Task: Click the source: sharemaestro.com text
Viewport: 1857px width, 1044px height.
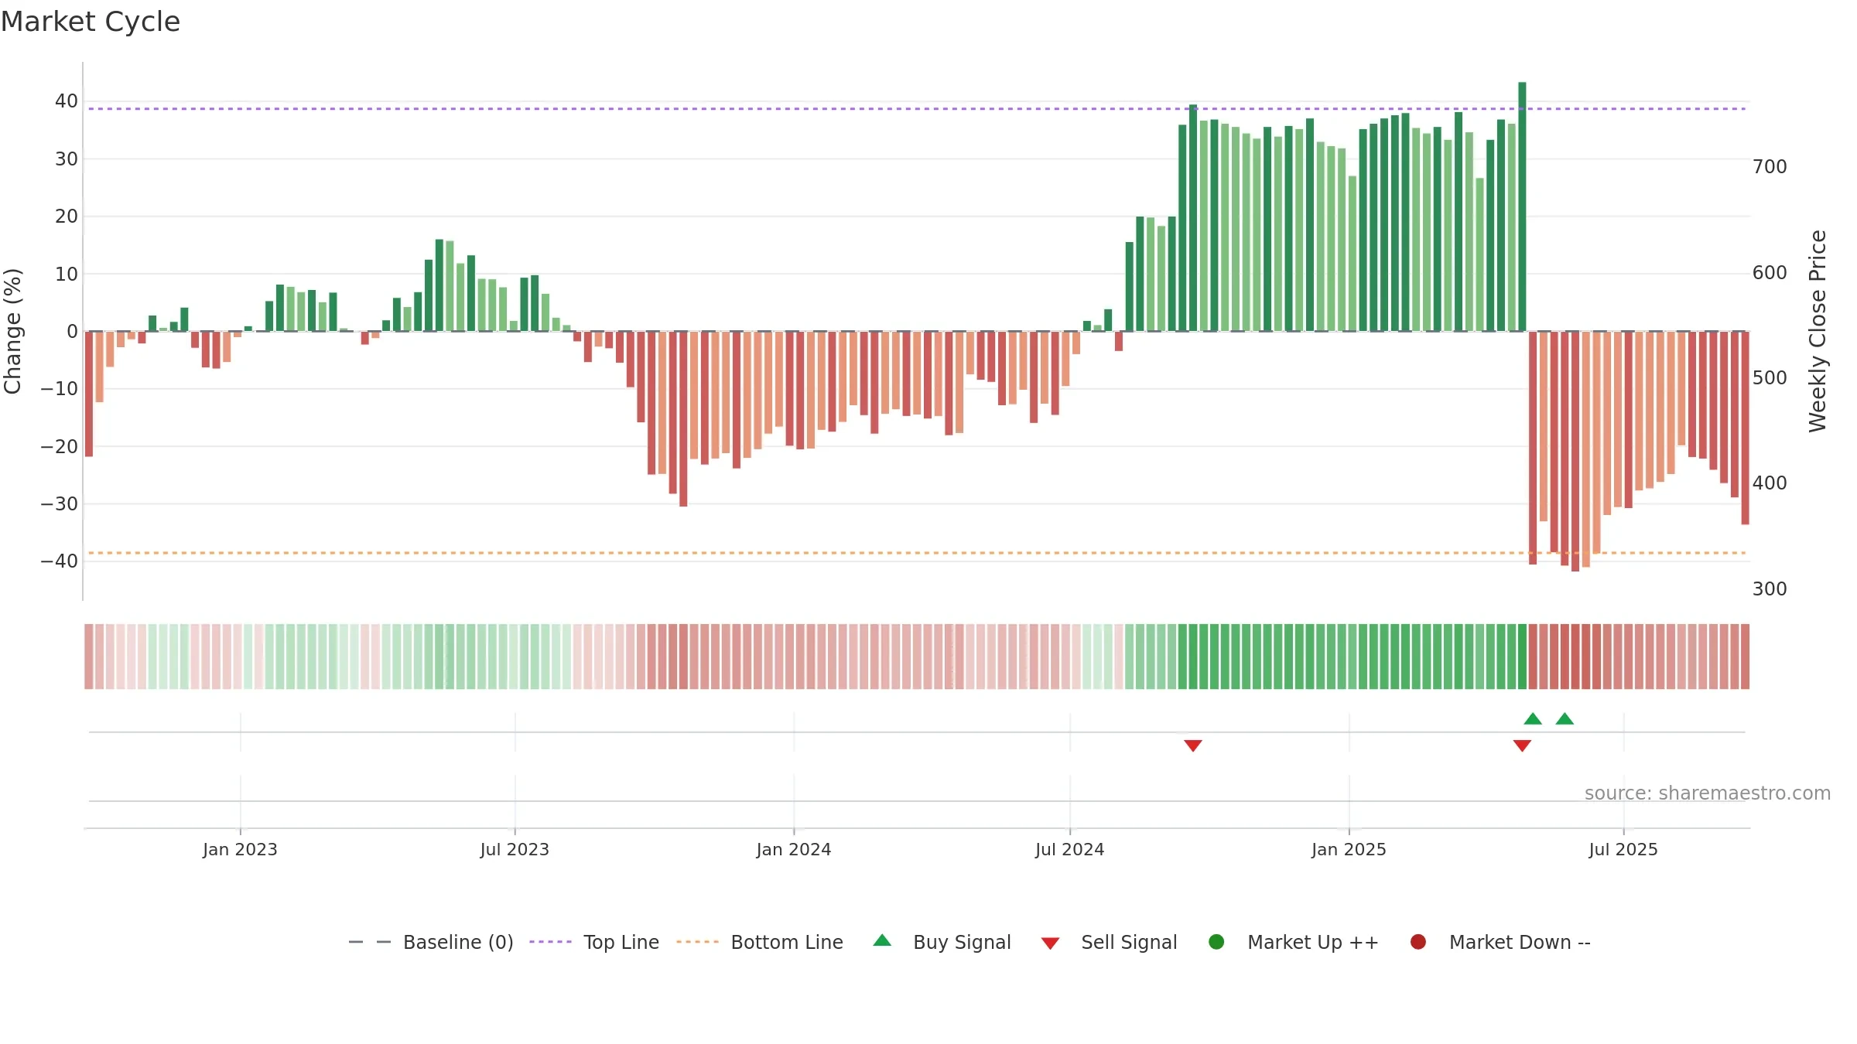Action: (x=1708, y=793)
